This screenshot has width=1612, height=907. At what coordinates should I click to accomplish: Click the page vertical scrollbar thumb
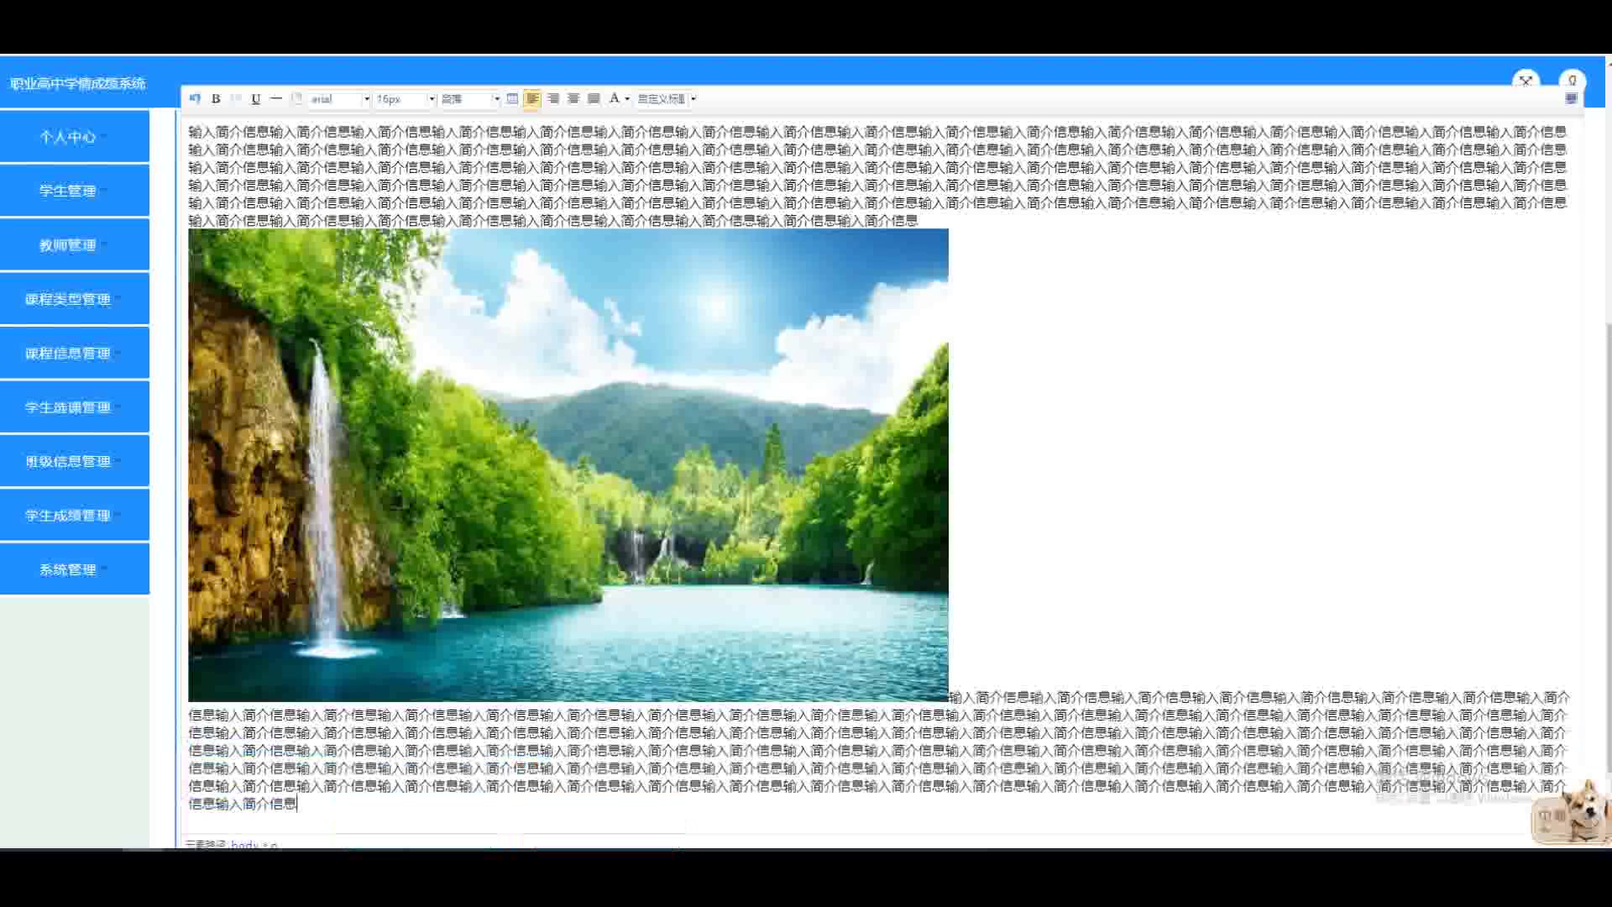1608,546
